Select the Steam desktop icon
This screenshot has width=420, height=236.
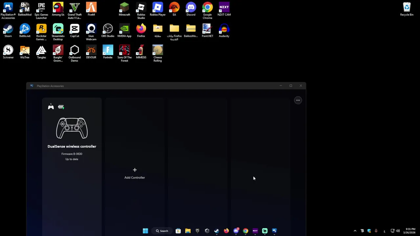pyautogui.click(x=8, y=30)
